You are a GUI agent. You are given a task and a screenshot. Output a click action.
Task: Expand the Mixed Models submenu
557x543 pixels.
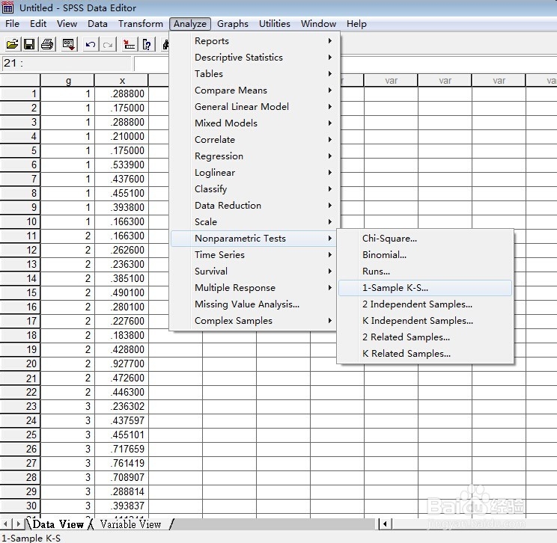tap(255, 123)
